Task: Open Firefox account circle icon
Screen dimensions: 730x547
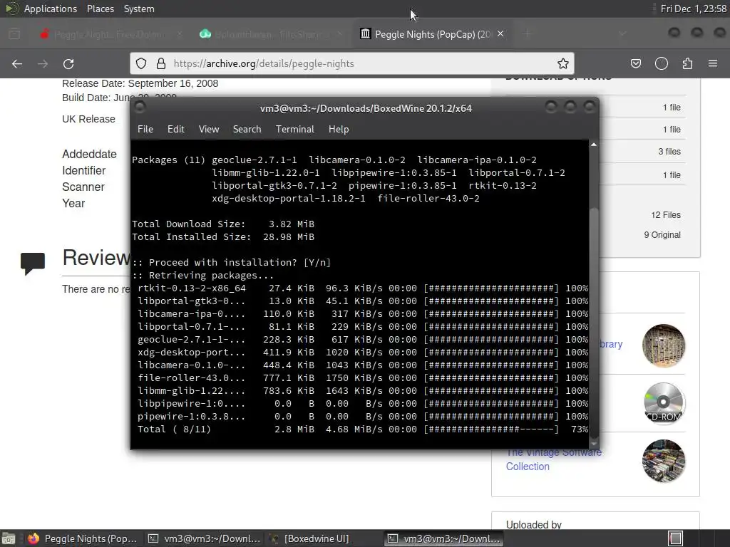Action: click(662, 63)
